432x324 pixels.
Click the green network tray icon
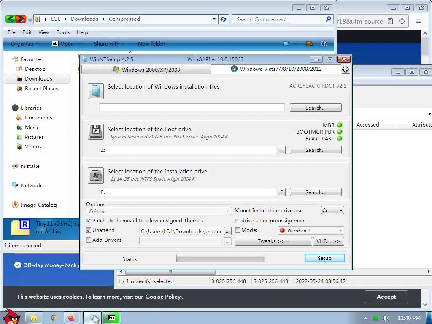click(375, 318)
